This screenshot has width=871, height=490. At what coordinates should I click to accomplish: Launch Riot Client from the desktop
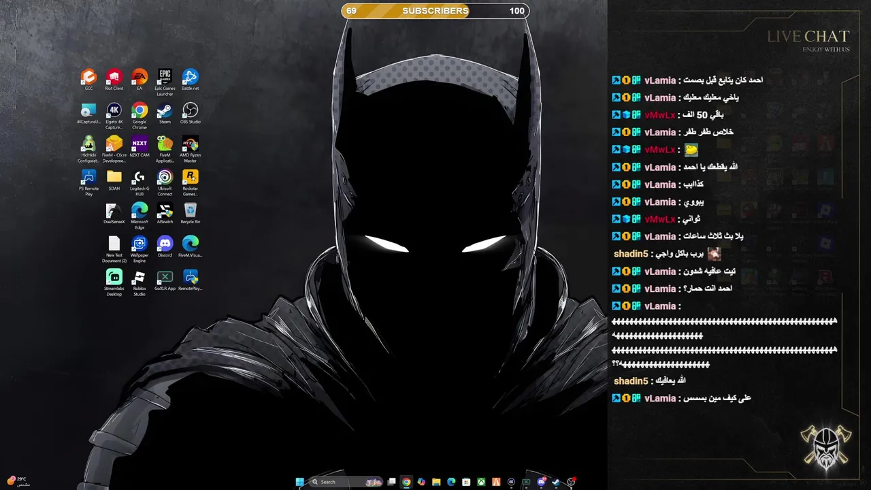coord(114,79)
